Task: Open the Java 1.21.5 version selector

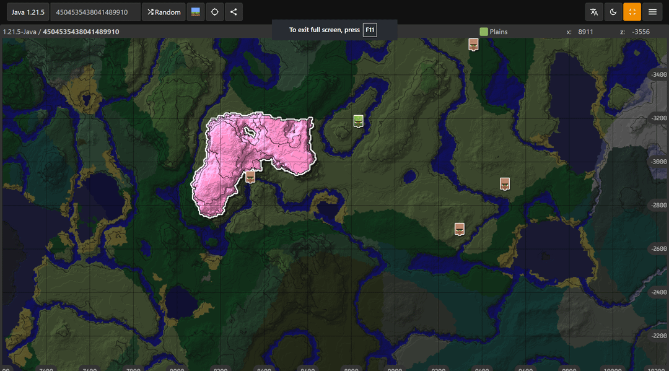Action: pyautogui.click(x=27, y=12)
